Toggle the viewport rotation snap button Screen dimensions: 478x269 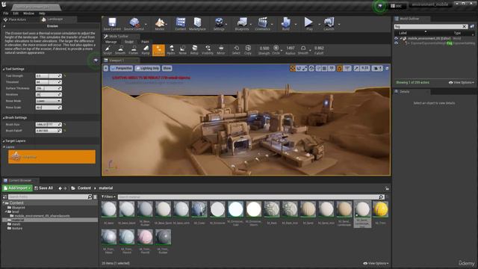click(340, 68)
